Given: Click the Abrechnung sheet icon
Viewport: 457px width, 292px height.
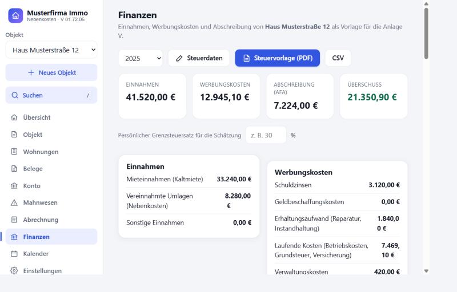Looking at the screenshot, I should pyautogui.click(x=14, y=220).
